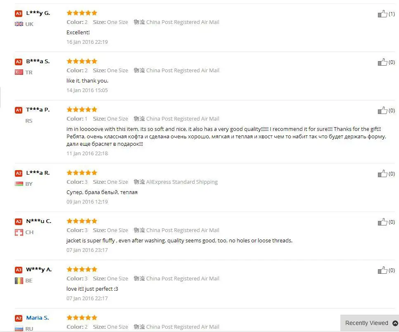The image size is (399, 332).
Task: Click the Belgian flag next to BE
Action: (x=19, y=281)
